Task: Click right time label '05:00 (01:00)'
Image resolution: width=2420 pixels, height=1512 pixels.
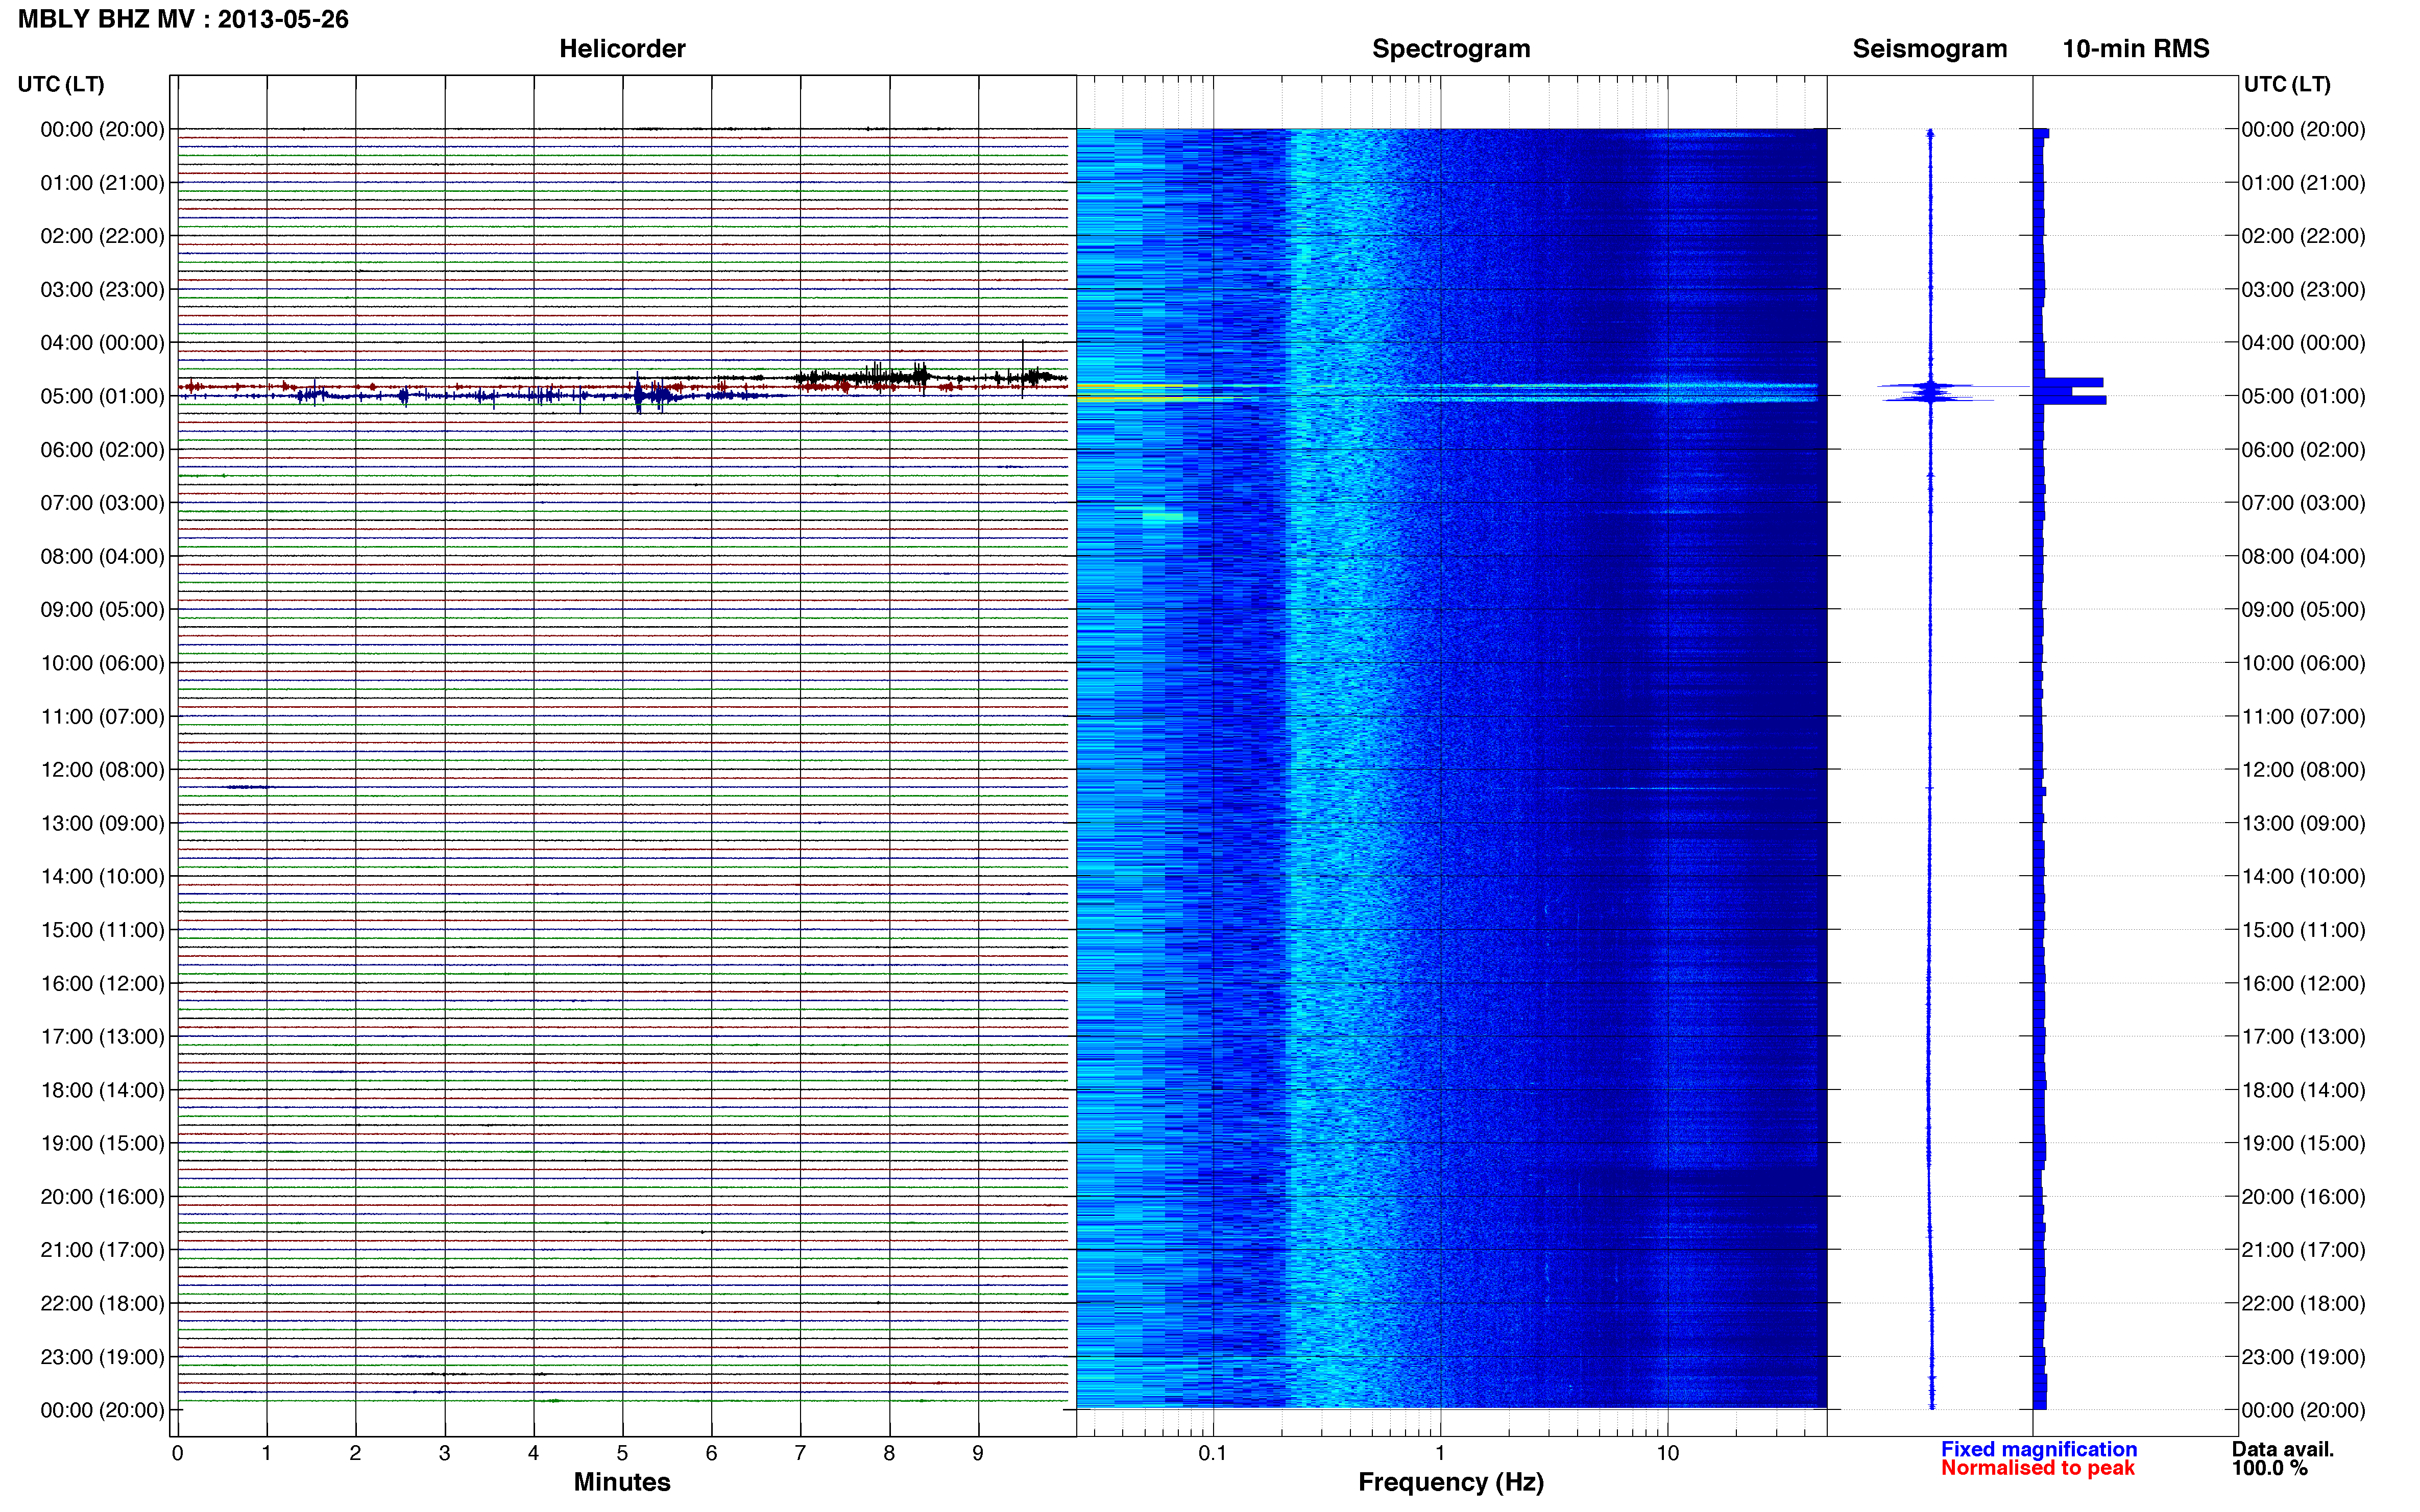Action: [2303, 396]
